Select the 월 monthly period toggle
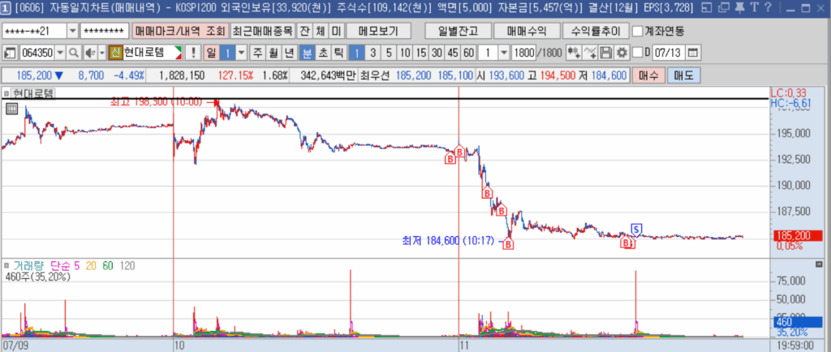This screenshot has width=831, height=352. click(x=273, y=53)
